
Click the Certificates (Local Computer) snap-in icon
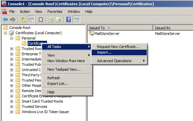pyautogui.click(x=11, y=33)
